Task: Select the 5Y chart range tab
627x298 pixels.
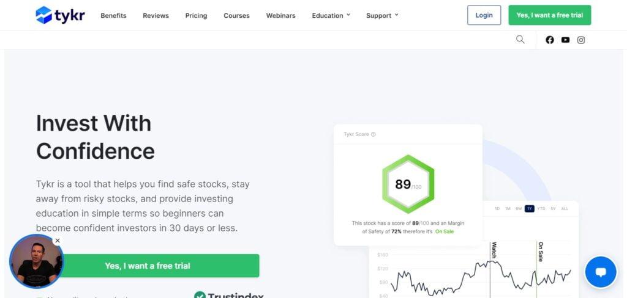Action: tap(553, 209)
